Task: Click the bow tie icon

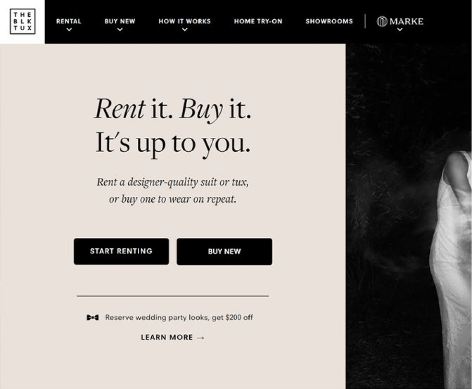Action: (x=92, y=317)
